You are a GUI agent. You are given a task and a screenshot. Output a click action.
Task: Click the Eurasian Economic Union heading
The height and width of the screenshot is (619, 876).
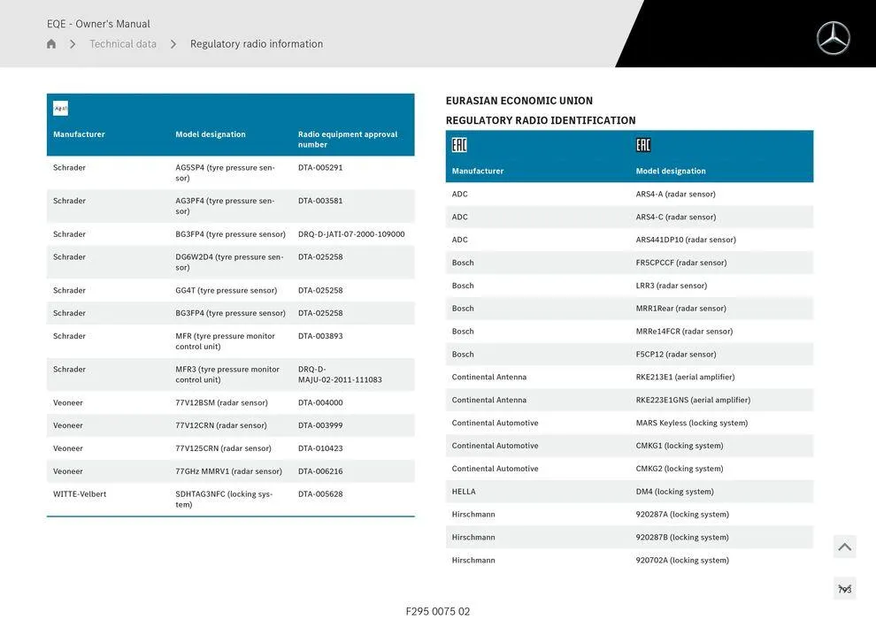(519, 101)
